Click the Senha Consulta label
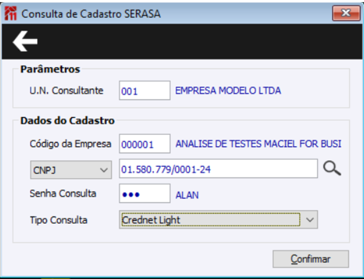The height and width of the screenshot is (279, 364). pos(63,194)
